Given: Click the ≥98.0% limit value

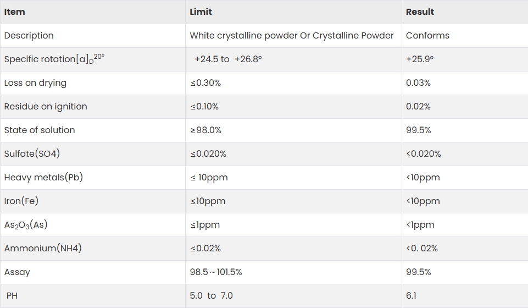Looking at the screenshot, I should (205, 130).
